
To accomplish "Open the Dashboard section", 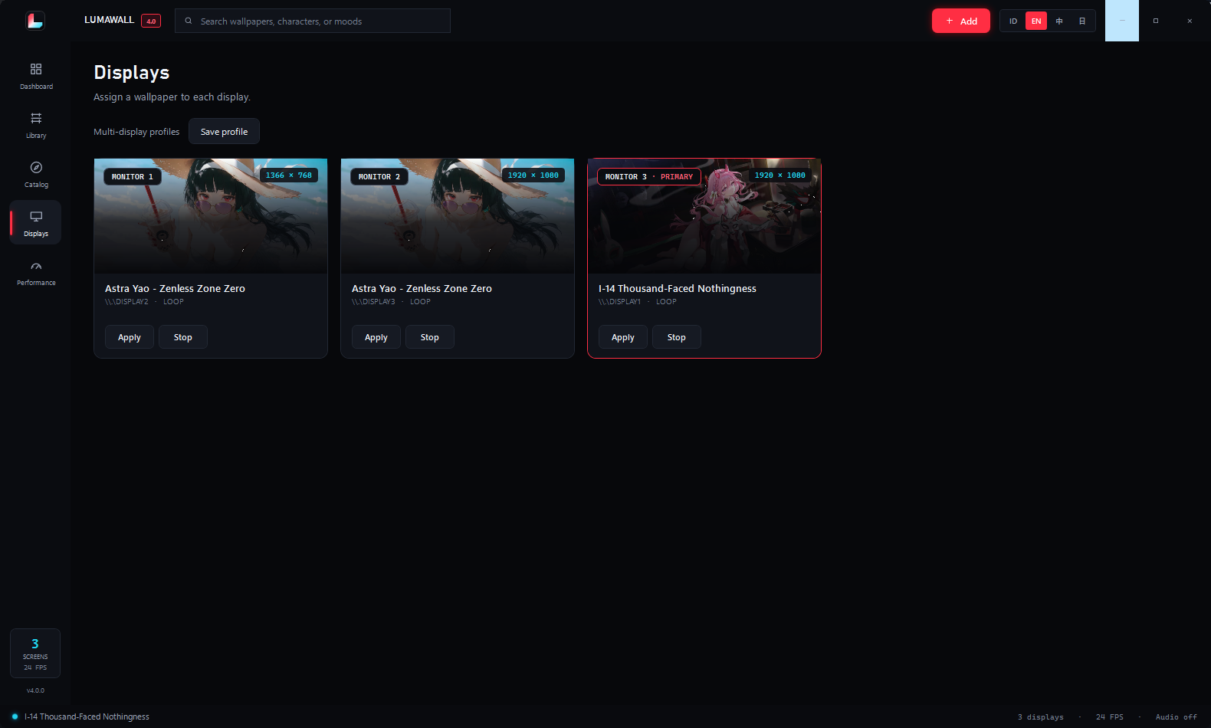I will 36,76.
